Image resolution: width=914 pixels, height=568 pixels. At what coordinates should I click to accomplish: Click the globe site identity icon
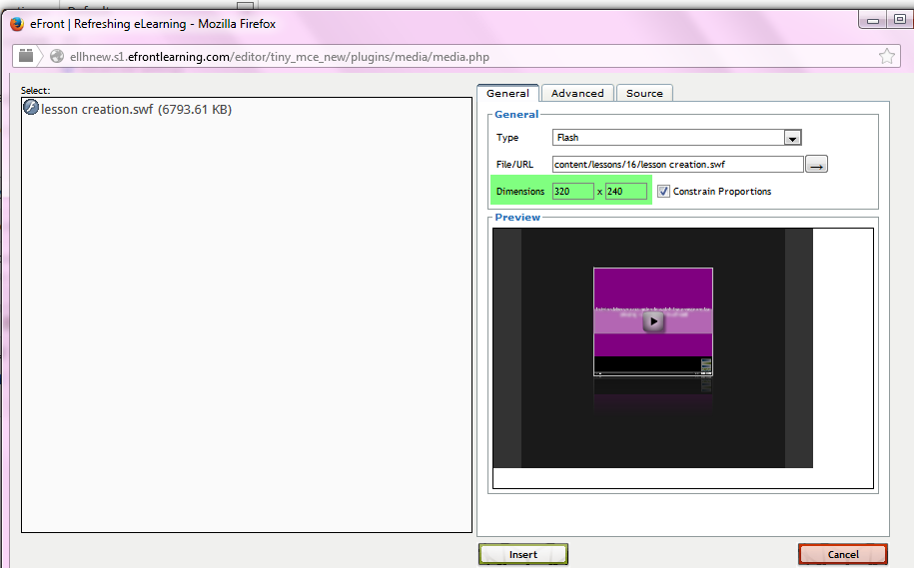pos(57,57)
